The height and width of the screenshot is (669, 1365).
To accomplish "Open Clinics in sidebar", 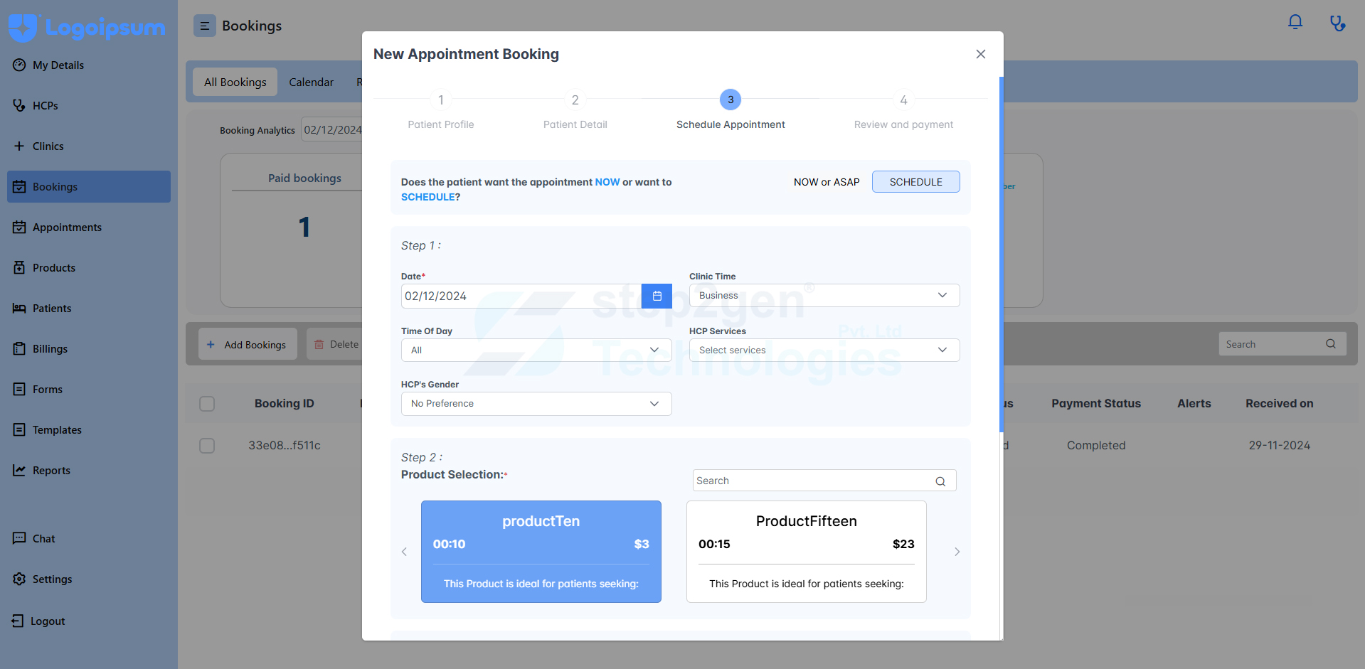I will (89, 146).
